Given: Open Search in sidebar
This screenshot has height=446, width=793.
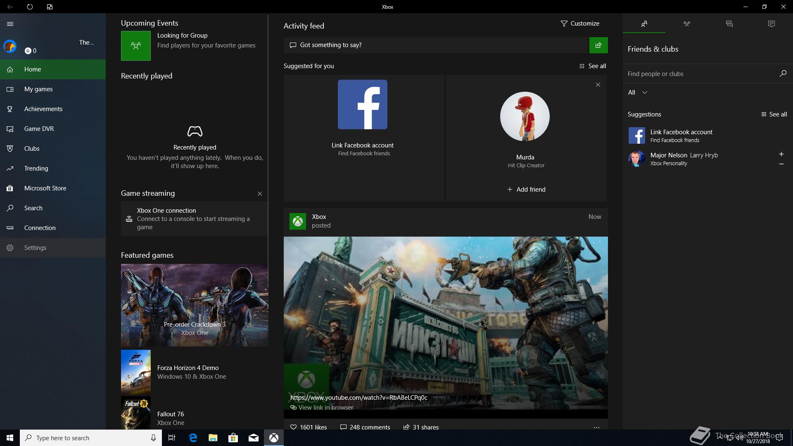Looking at the screenshot, I should click(x=53, y=208).
